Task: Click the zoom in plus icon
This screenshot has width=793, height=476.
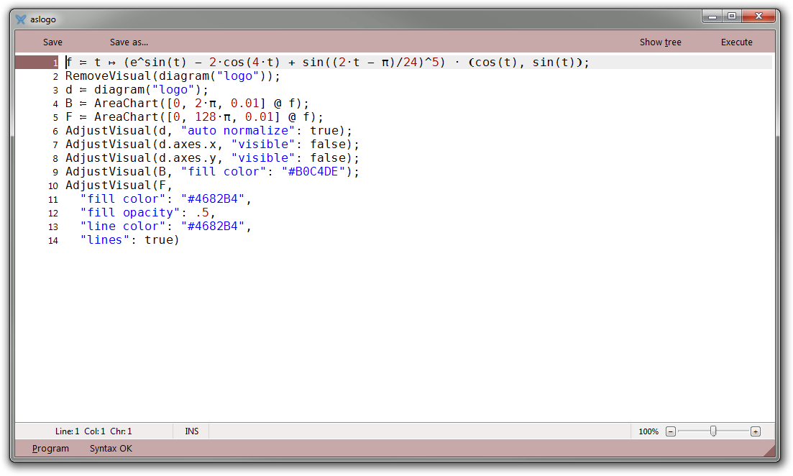Action: (x=755, y=431)
